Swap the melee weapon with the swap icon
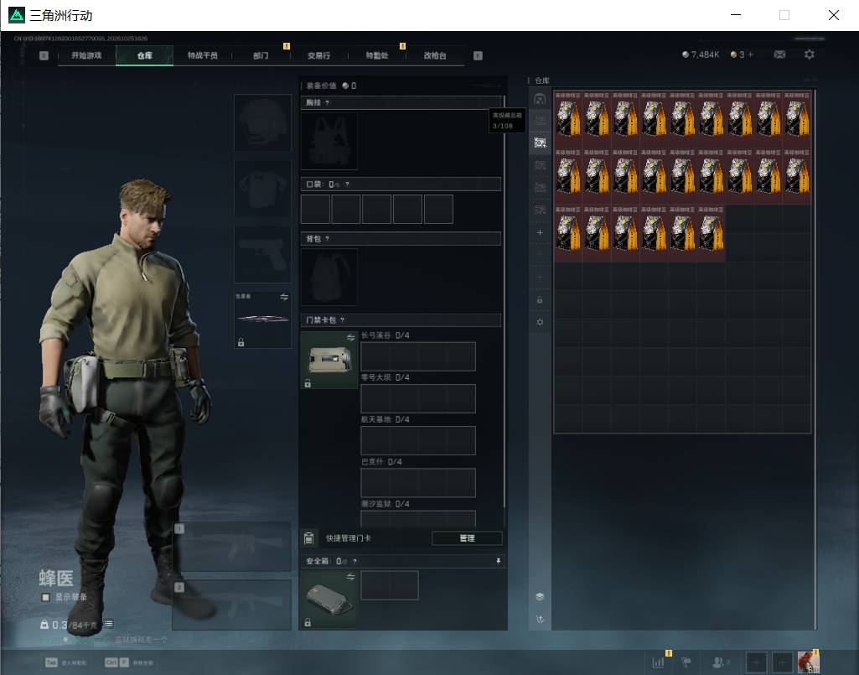Viewport: 859px width, 675px height. coord(284,297)
